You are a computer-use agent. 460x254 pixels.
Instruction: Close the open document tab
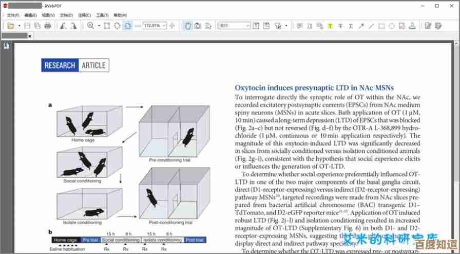(x=30, y=35)
